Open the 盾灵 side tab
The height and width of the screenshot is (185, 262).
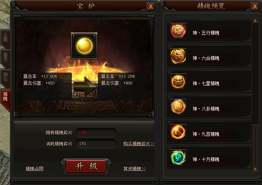pyautogui.click(x=6, y=58)
